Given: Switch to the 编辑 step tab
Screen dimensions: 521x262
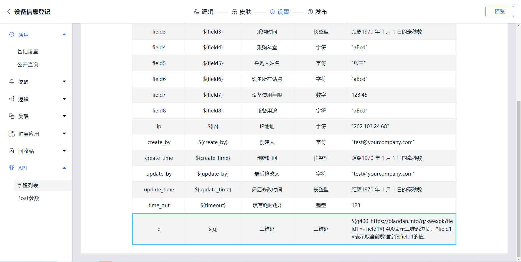Looking at the screenshot, I should coord(204,12).
